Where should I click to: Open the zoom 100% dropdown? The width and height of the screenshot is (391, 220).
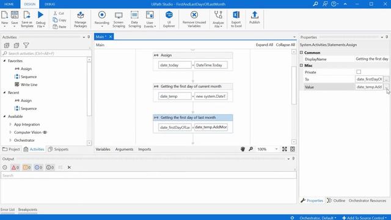[276, 149]
